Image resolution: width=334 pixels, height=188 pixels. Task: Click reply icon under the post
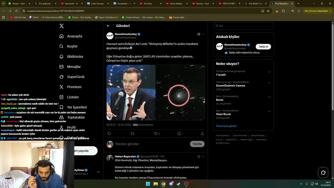tap(109, 133)
